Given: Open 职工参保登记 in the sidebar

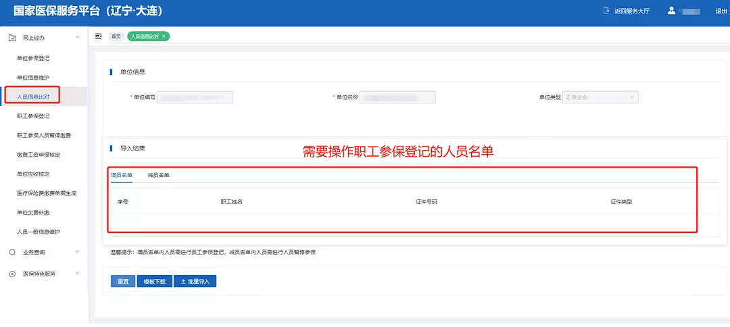Looking at the screenshot, I should coord(33,116).
